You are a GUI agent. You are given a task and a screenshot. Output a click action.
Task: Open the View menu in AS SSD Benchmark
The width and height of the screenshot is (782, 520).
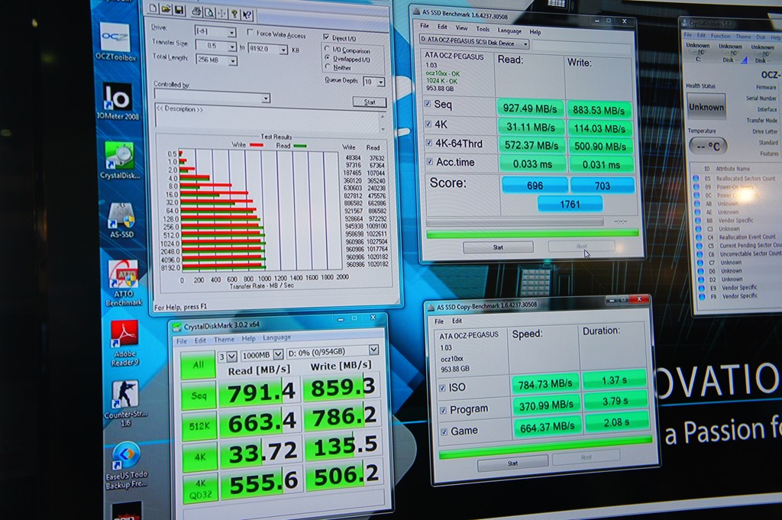(462, 28)
